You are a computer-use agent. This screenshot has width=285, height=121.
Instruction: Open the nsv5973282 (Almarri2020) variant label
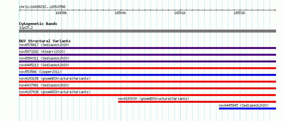coord(42,52)
